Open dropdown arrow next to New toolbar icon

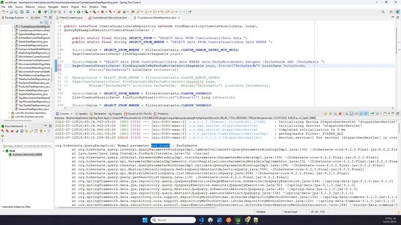7,12
